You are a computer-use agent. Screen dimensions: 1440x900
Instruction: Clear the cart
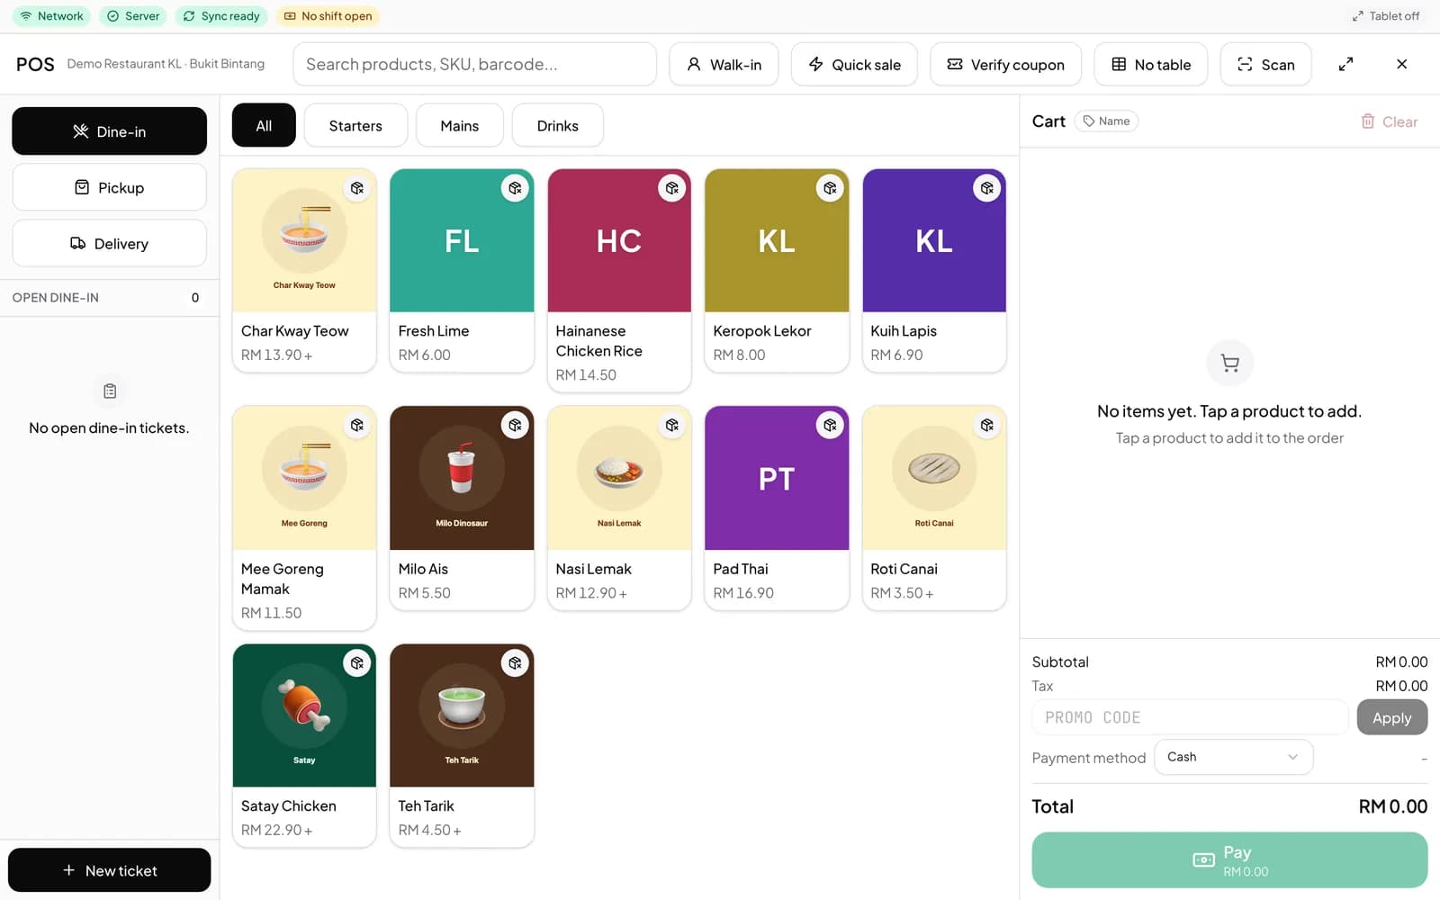(1389, 121)
